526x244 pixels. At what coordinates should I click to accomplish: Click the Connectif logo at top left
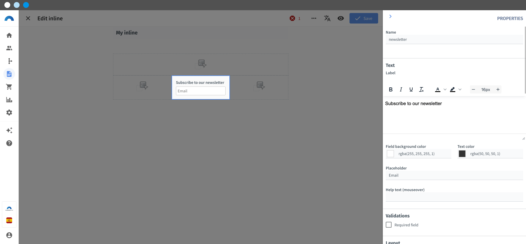tap(9, 18)
